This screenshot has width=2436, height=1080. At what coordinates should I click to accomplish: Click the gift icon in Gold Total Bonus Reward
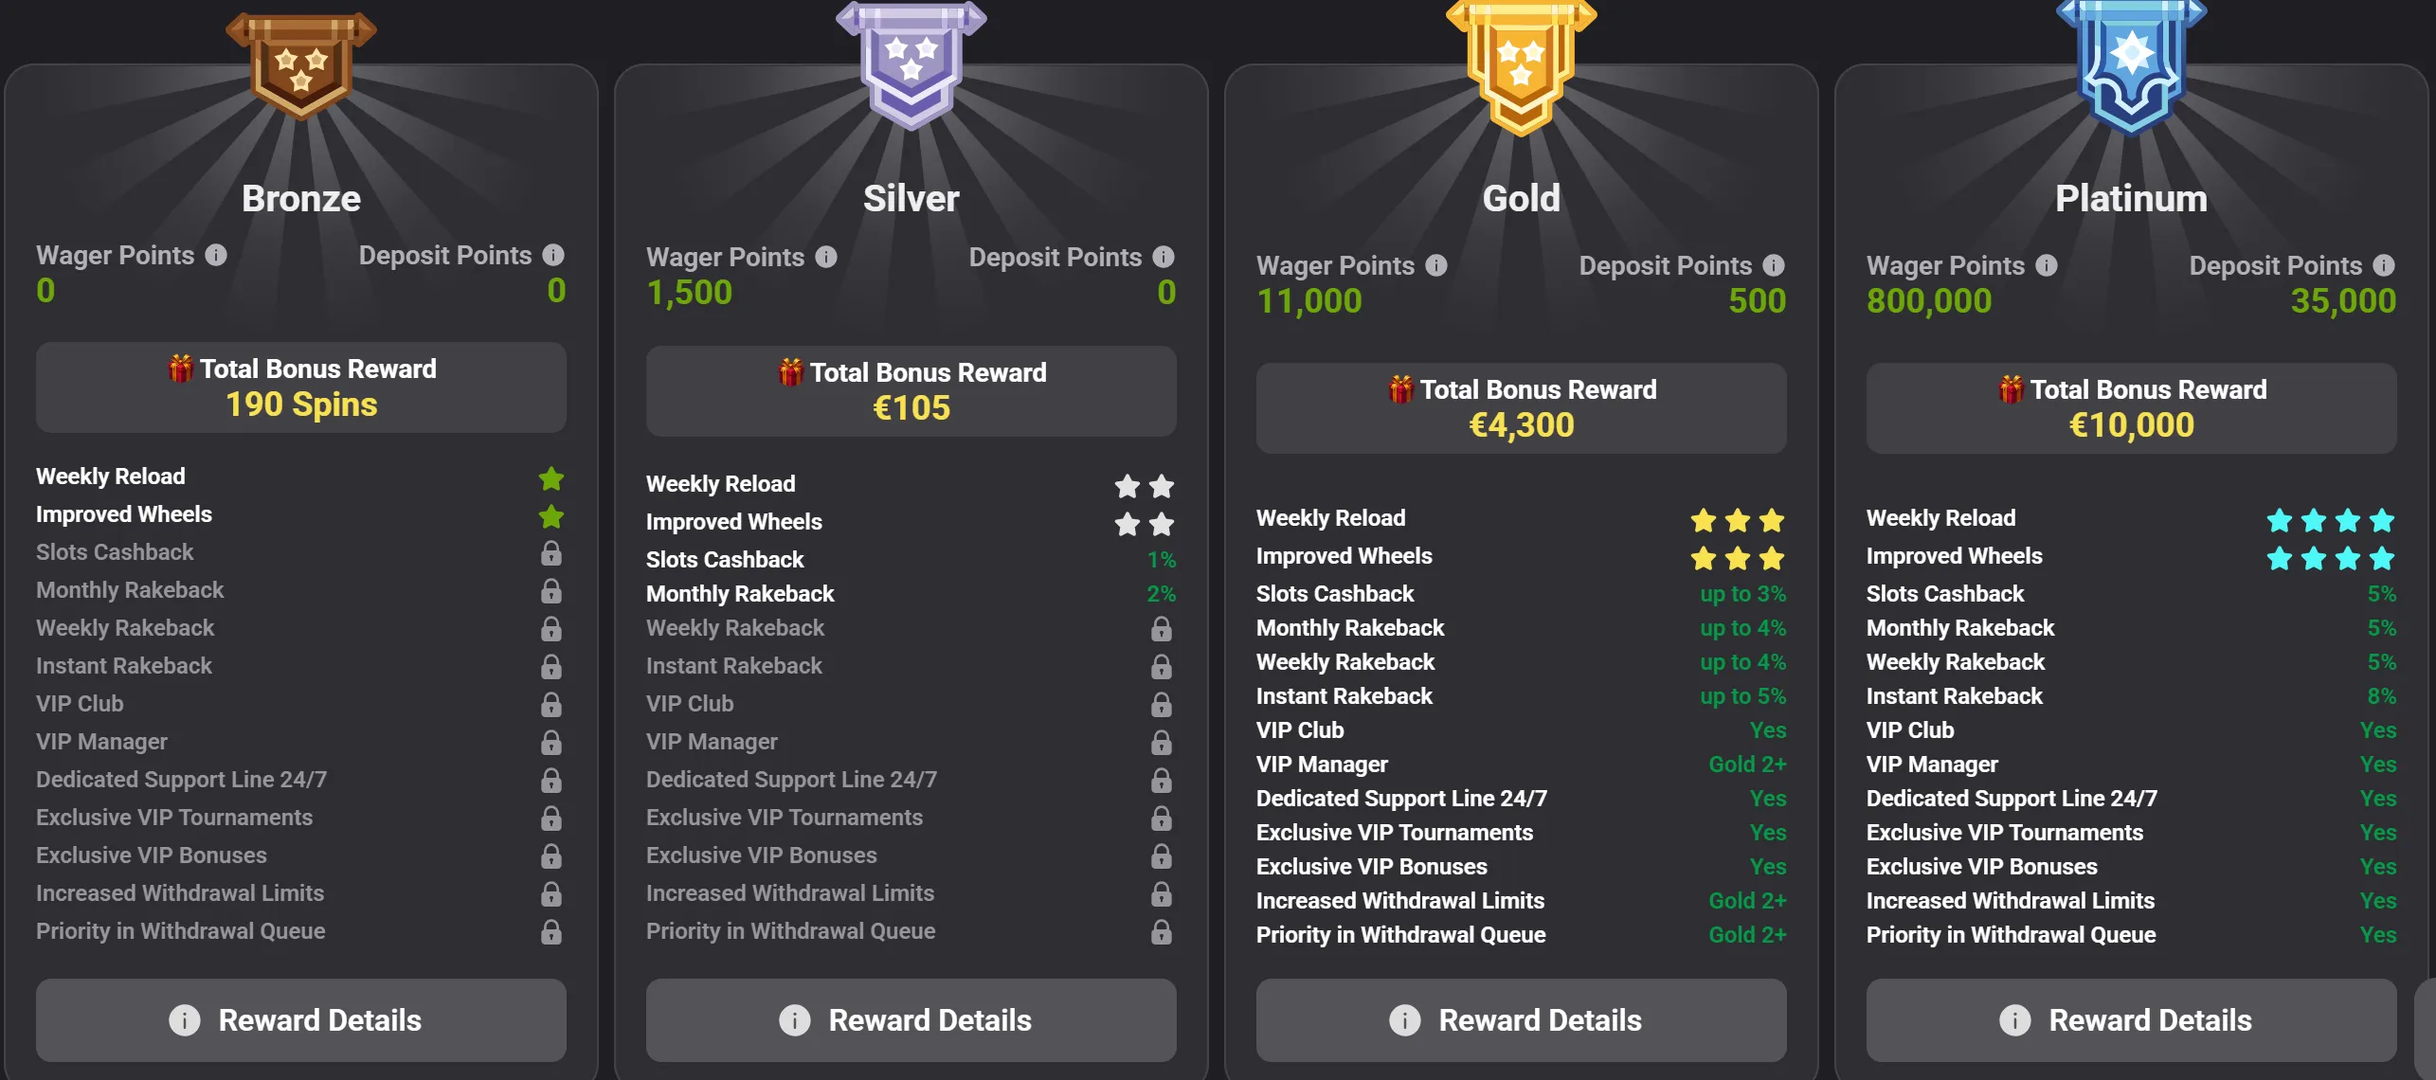point(1400,389)
